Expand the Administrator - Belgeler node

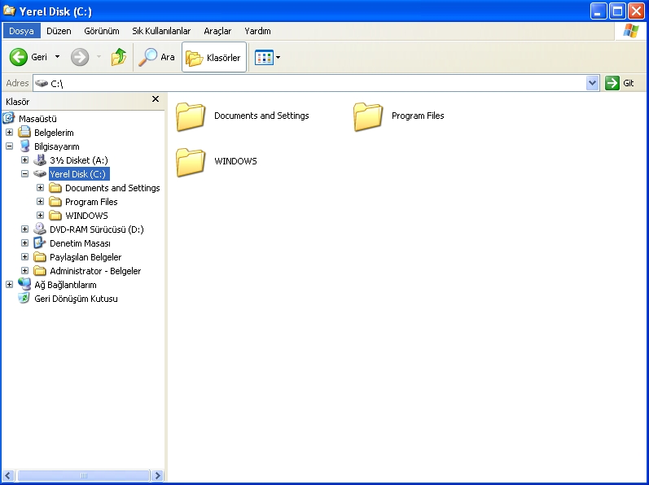24,270
